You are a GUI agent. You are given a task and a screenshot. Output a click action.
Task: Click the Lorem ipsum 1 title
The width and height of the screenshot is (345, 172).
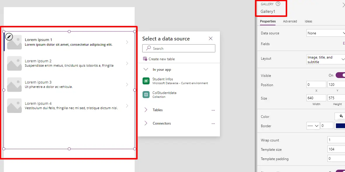click(x=39, y=40)
